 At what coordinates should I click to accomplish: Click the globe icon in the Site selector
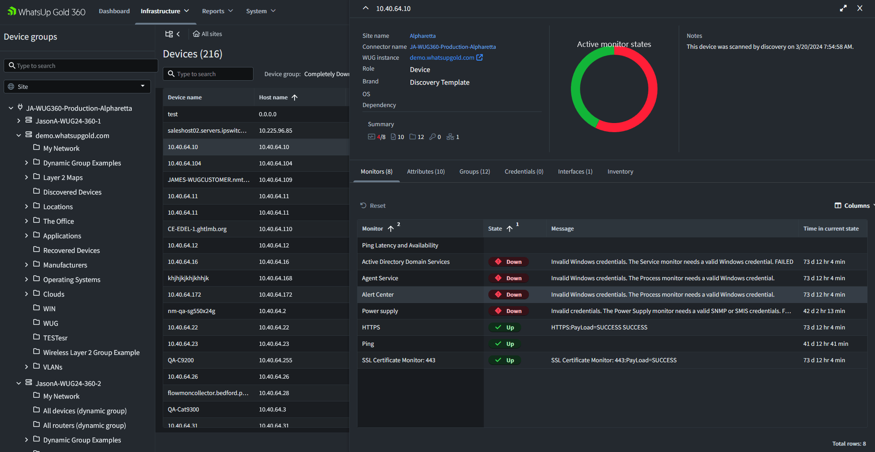click(11, 87)
